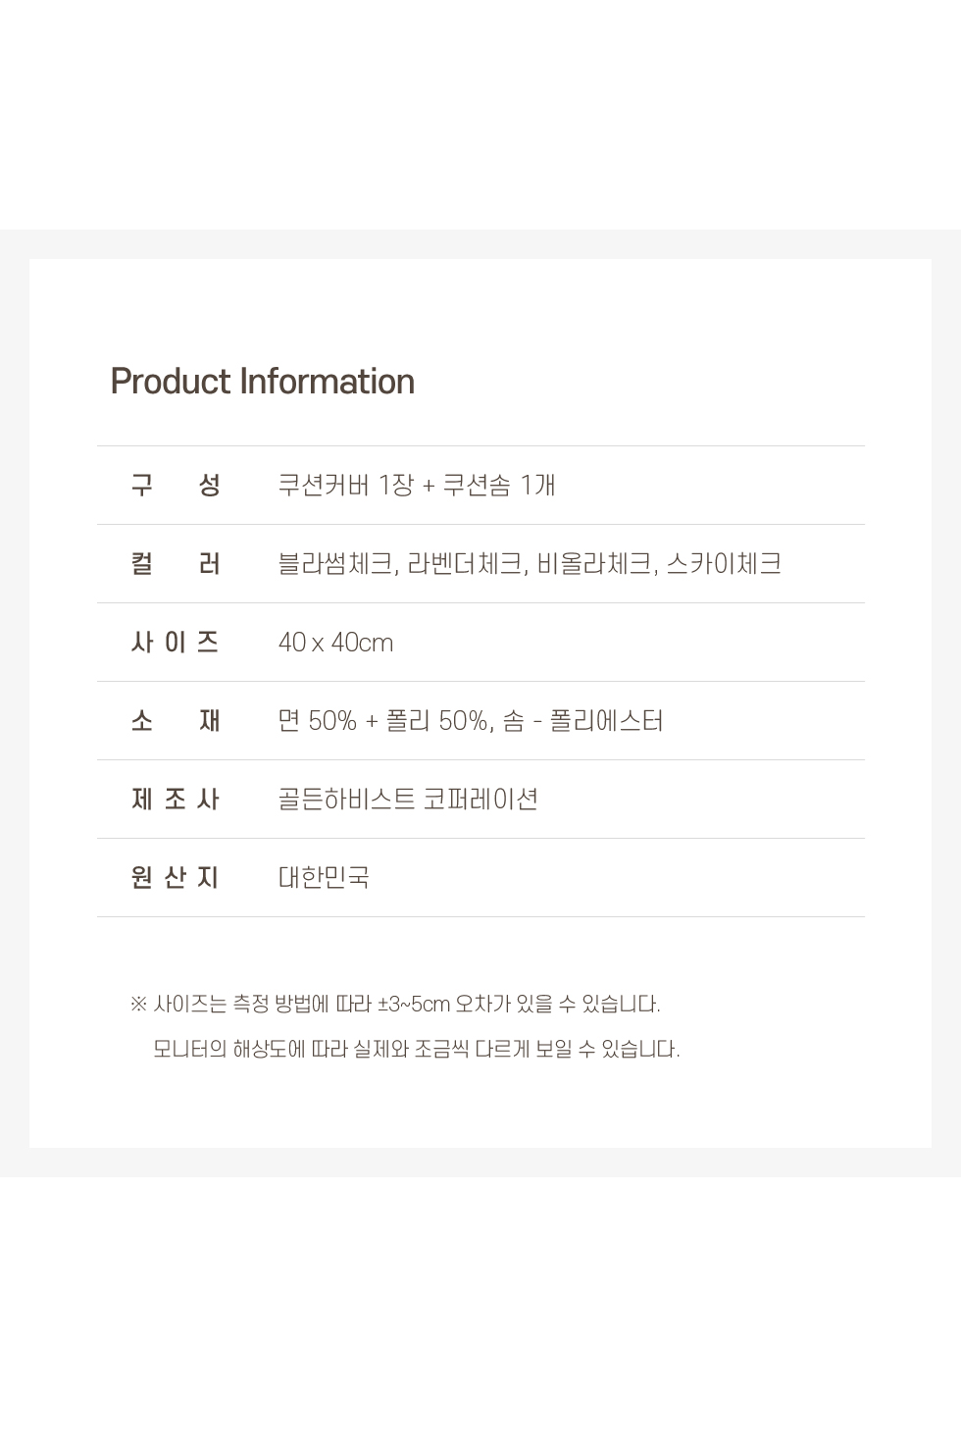This screenshot has width=961, height=1448.
Task: Click the 블라썸체크 color name
Action: point(337,564)
